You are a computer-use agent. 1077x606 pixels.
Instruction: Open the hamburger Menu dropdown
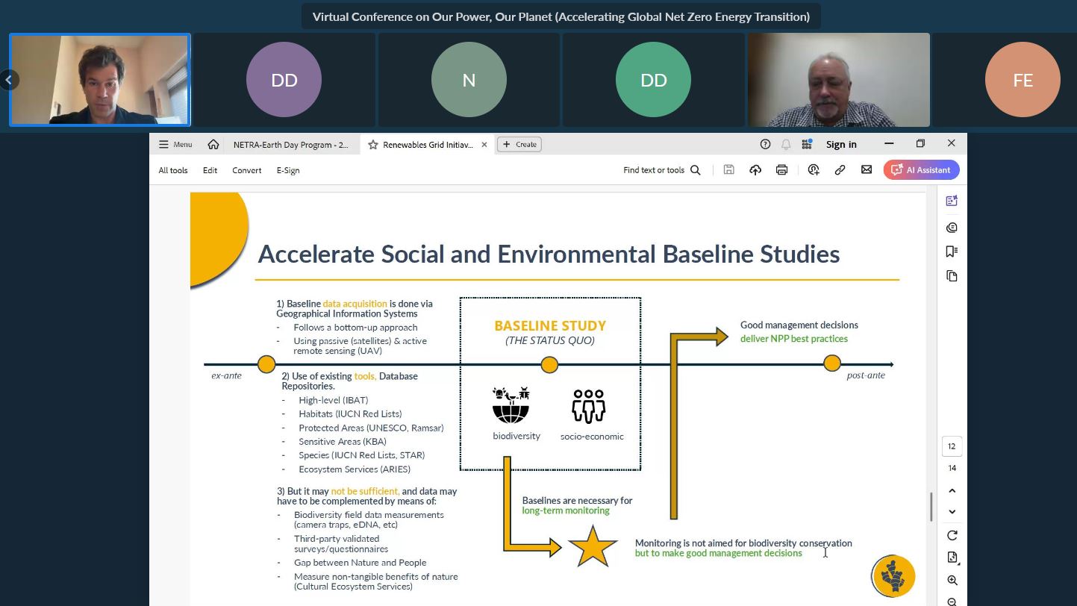pos(175,145)
